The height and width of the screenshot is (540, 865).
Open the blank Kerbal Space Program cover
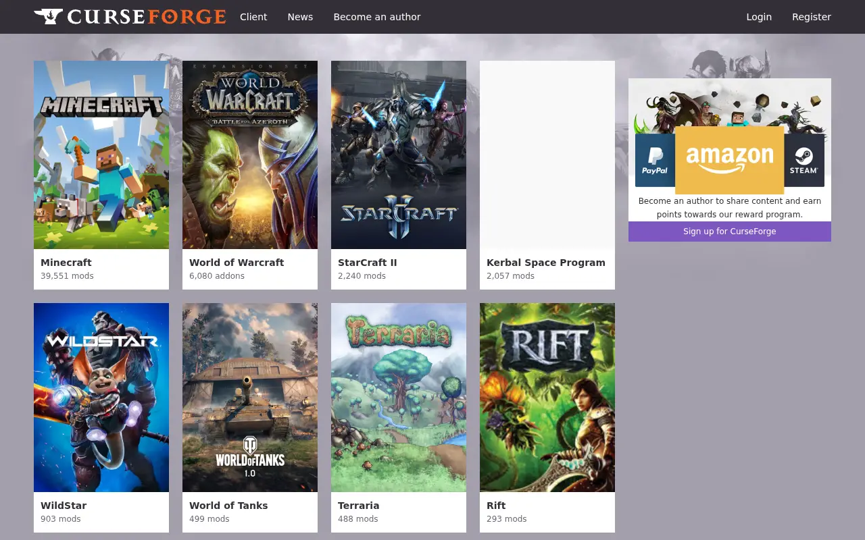click(x=547, y=155)
